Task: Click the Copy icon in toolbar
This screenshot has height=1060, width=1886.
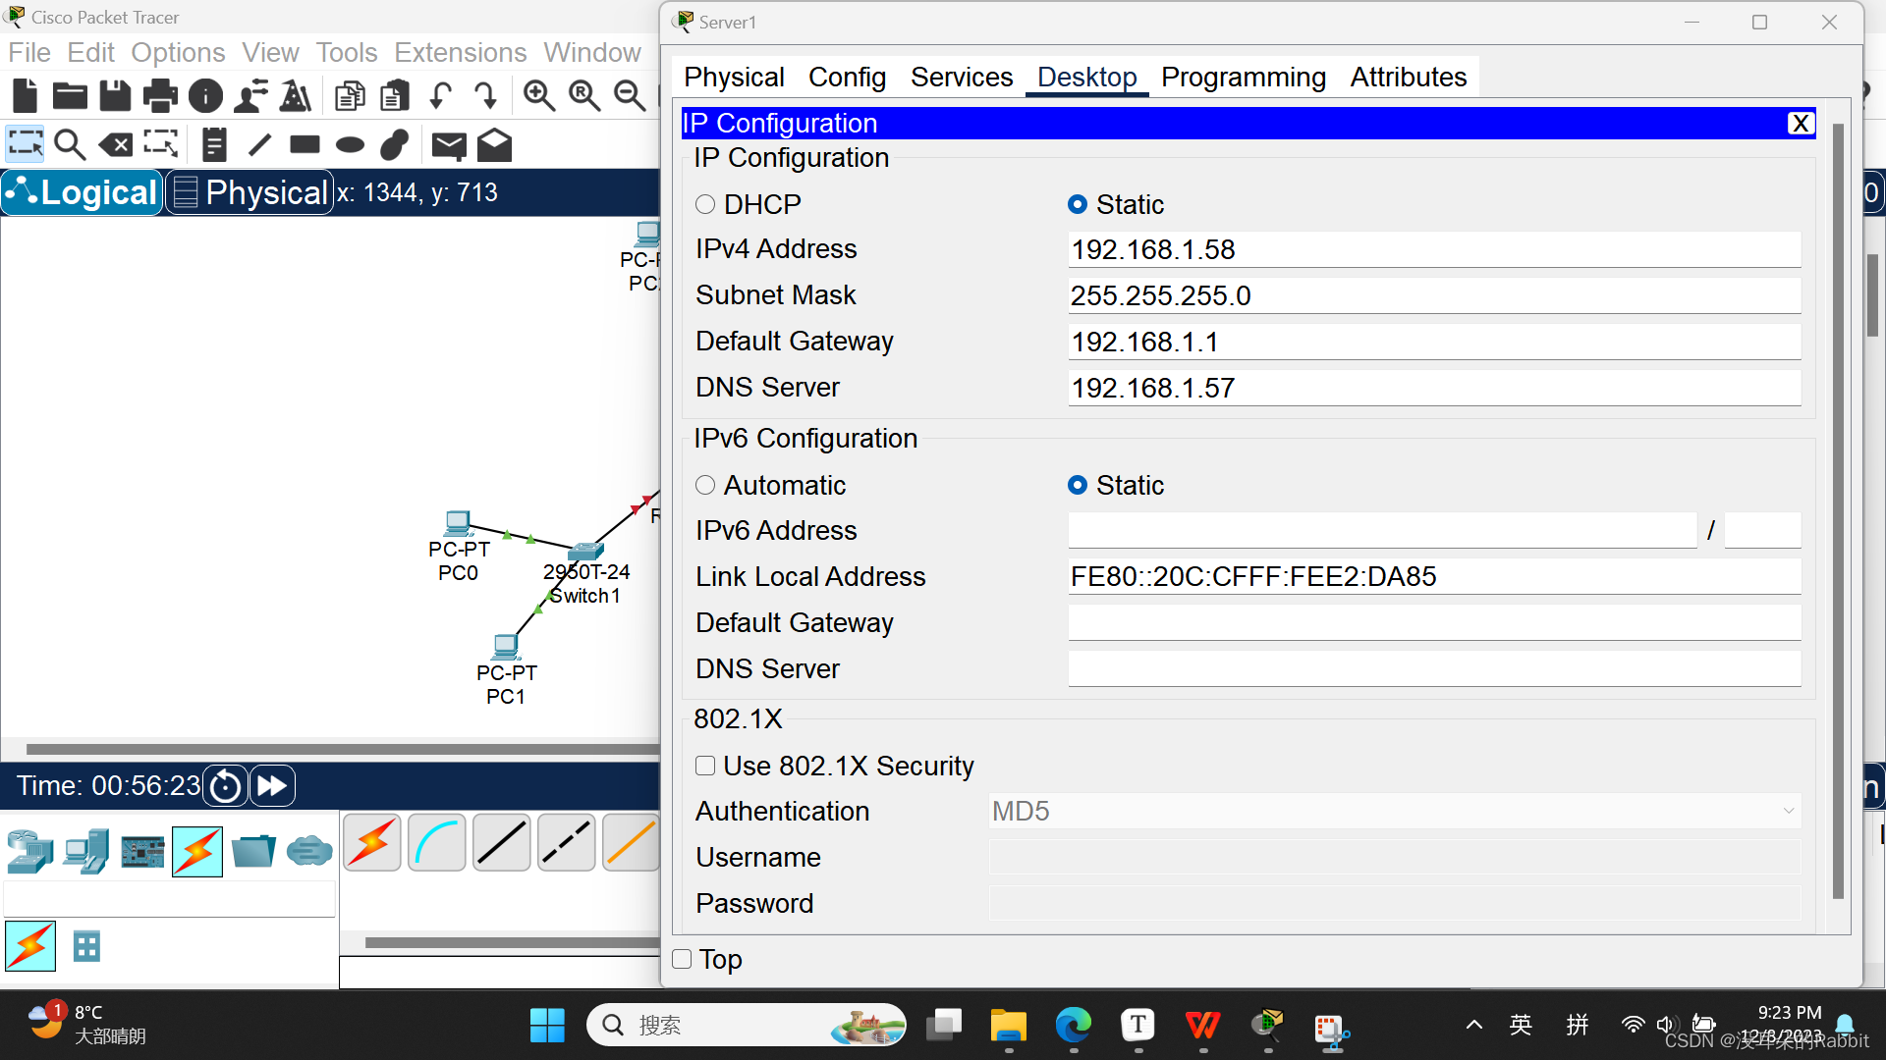Action: [x=350, y=95]
